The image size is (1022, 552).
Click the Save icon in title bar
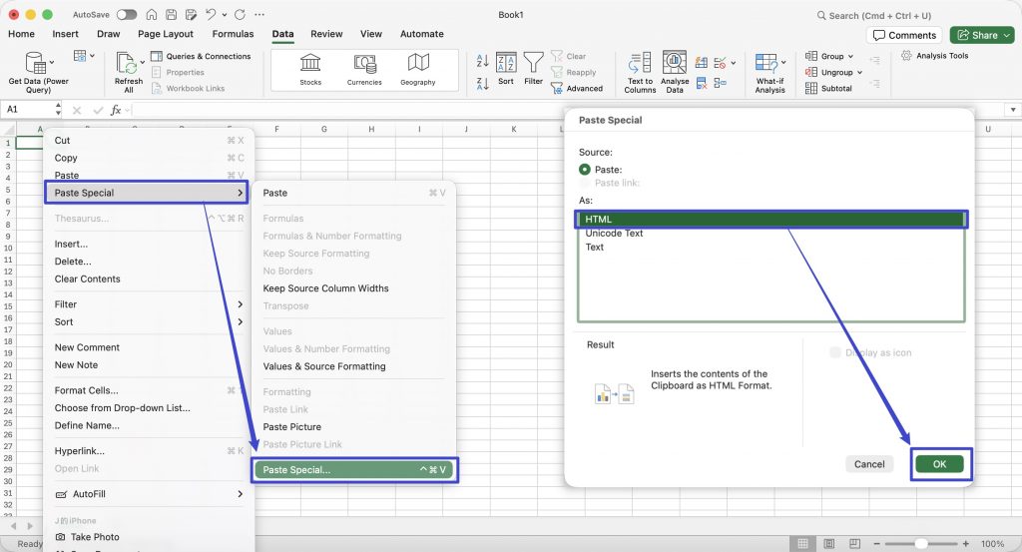coord(171,14)
